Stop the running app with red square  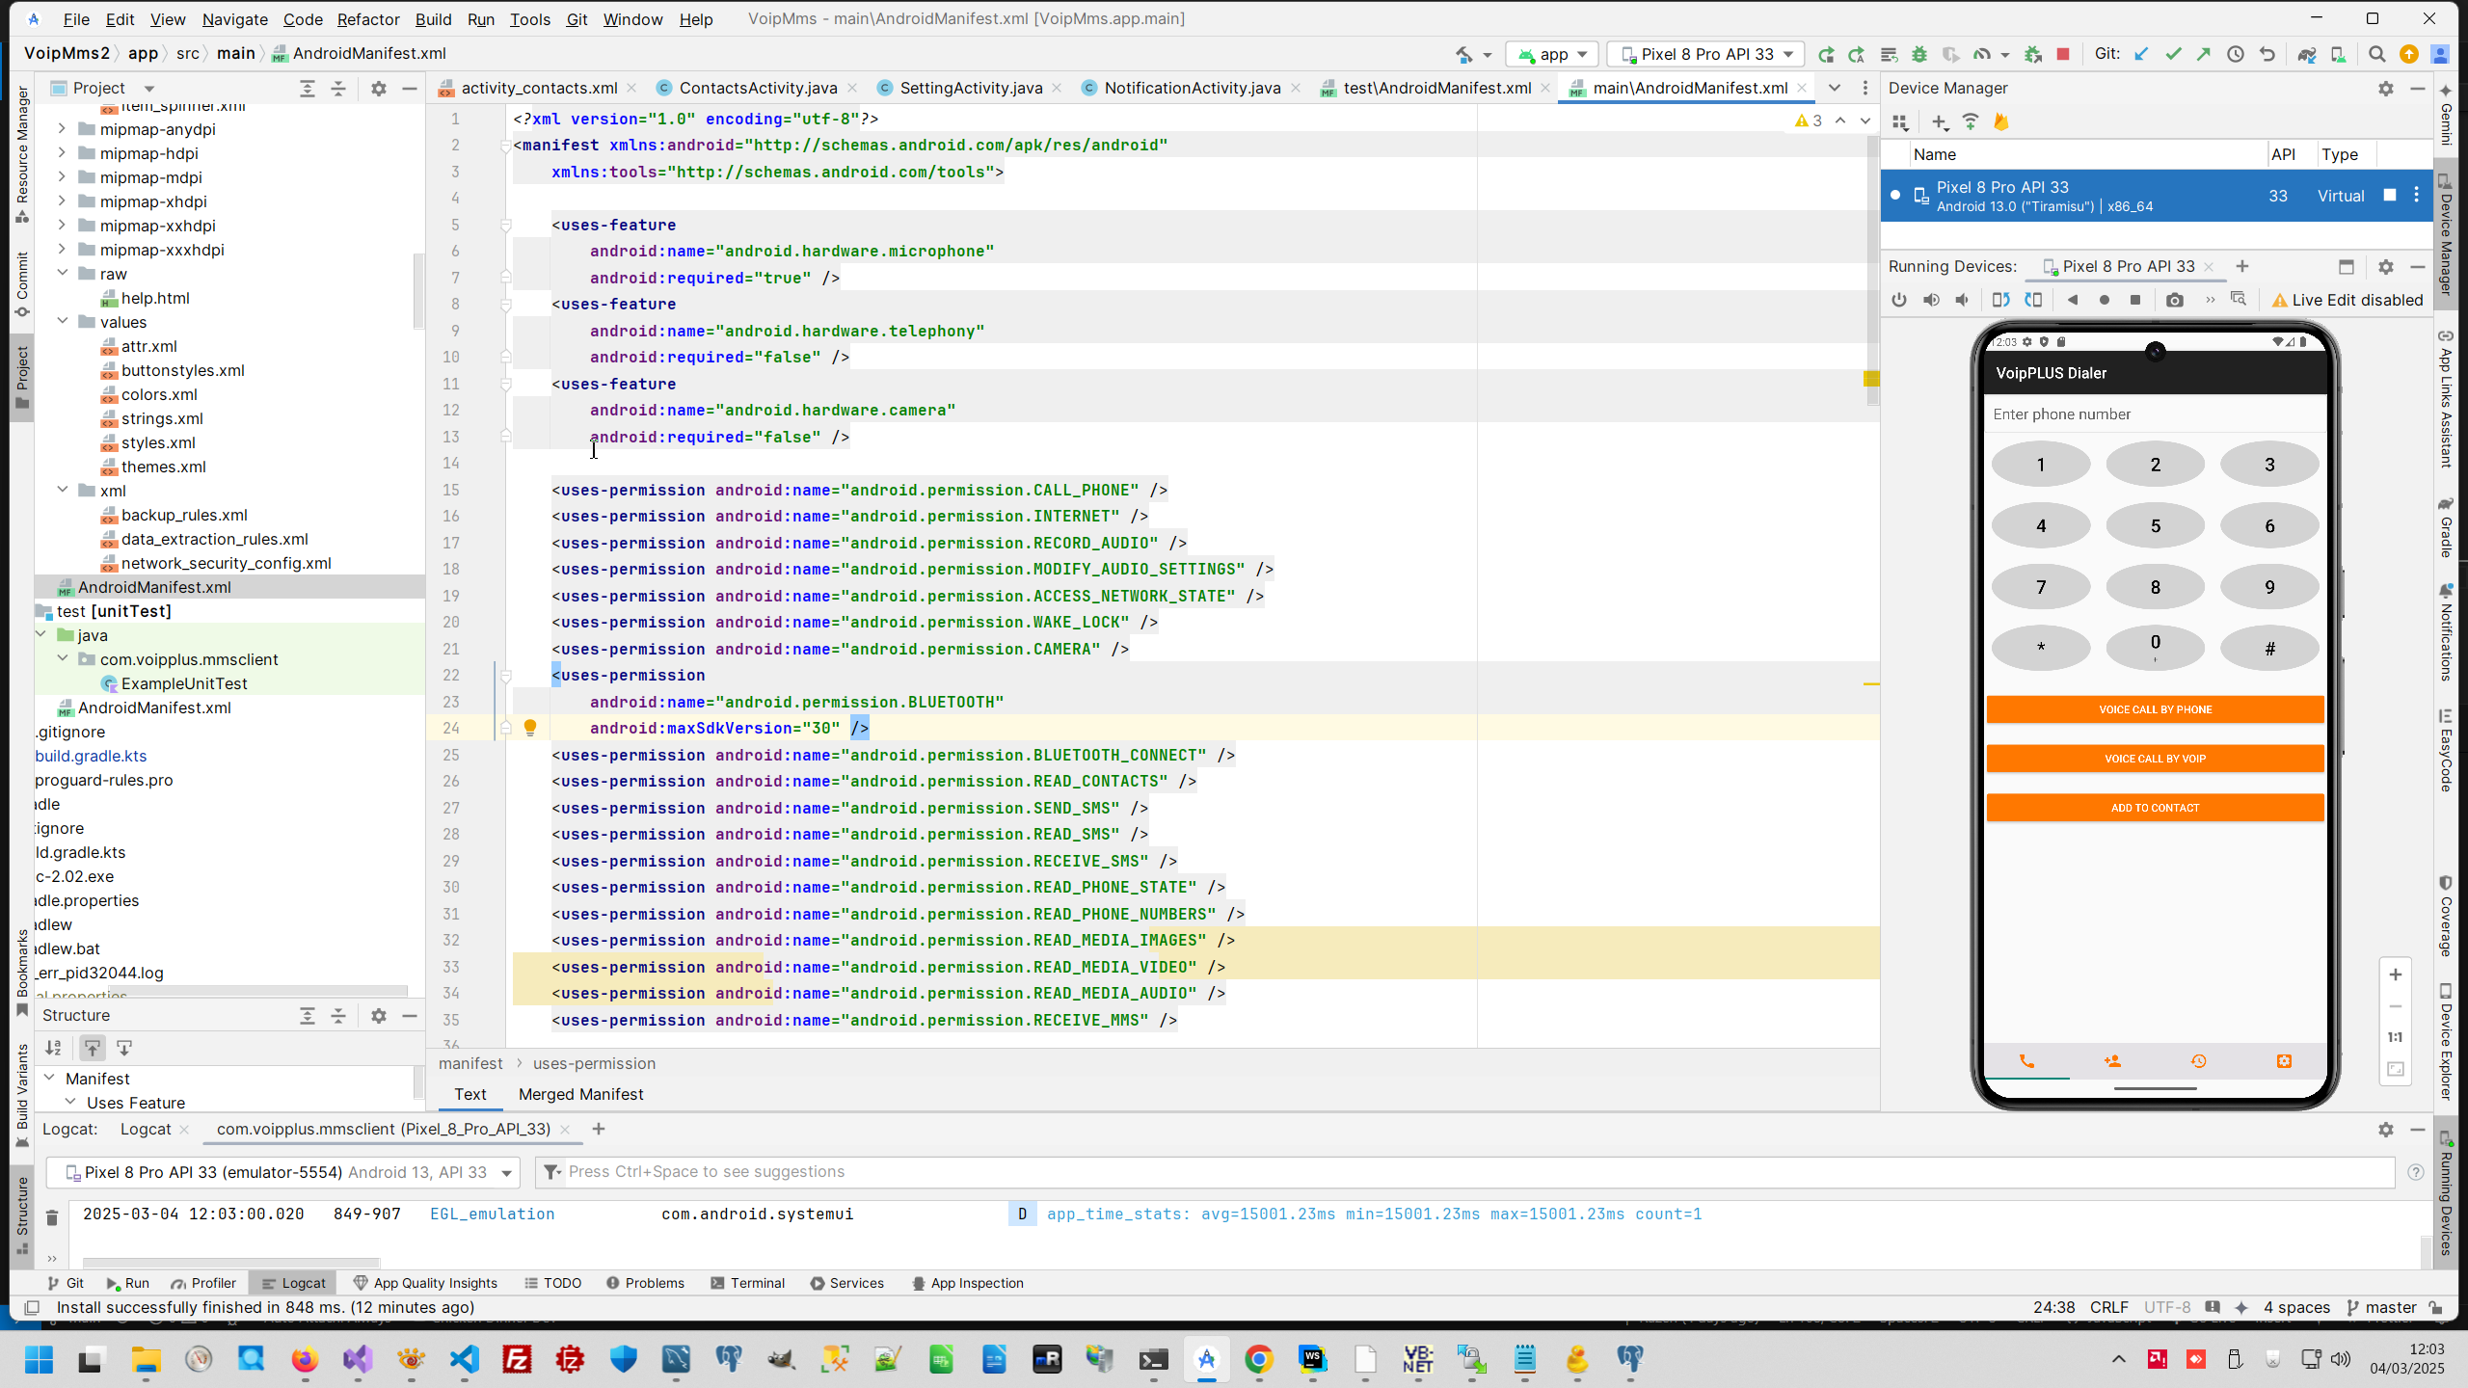pyautogui.click(x=2063, y=54)
